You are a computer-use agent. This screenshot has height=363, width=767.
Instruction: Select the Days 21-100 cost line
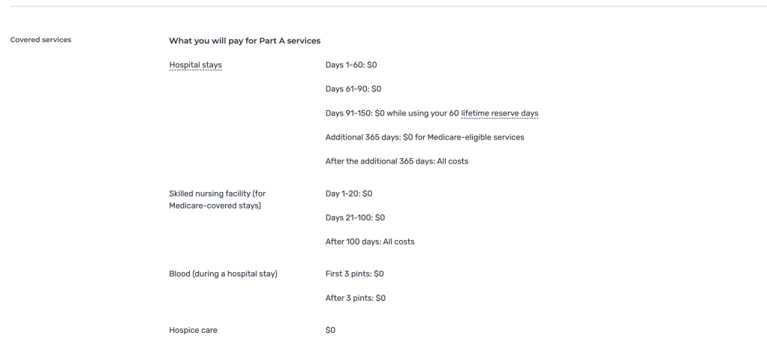(x=356, y=217)
